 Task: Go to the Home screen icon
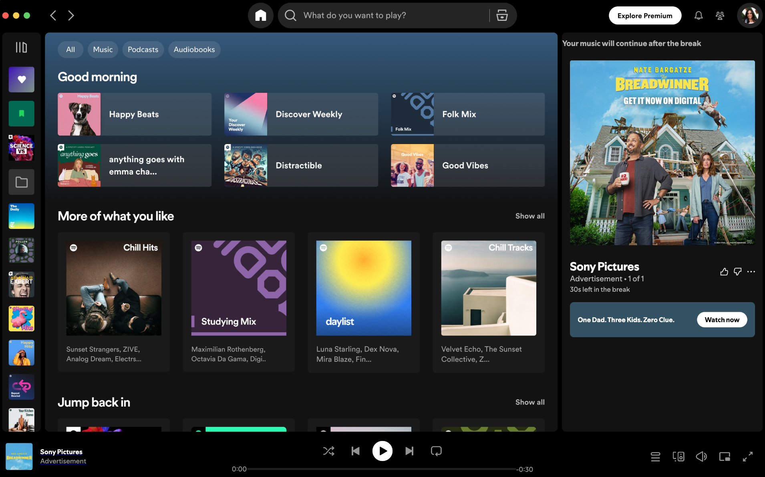[261, 16]
